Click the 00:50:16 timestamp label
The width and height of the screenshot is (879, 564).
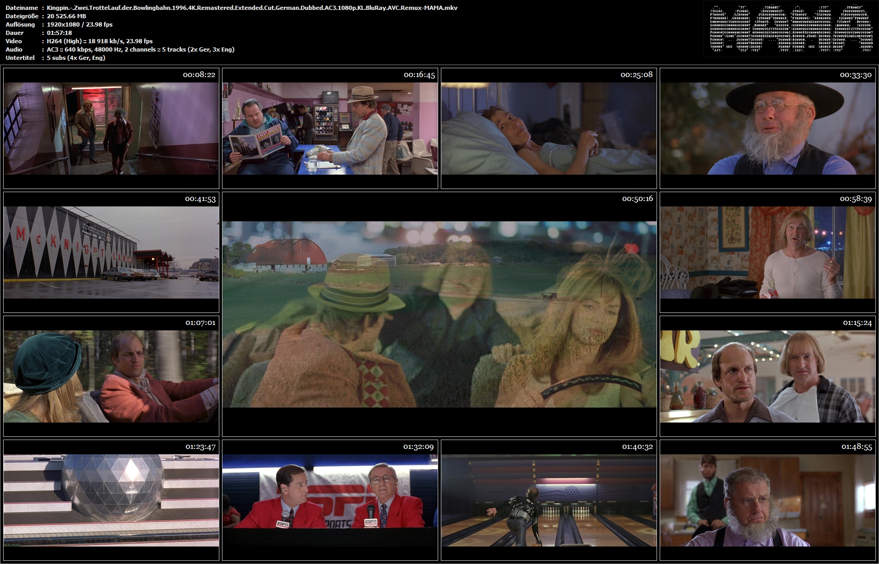(x=637, y=199)
